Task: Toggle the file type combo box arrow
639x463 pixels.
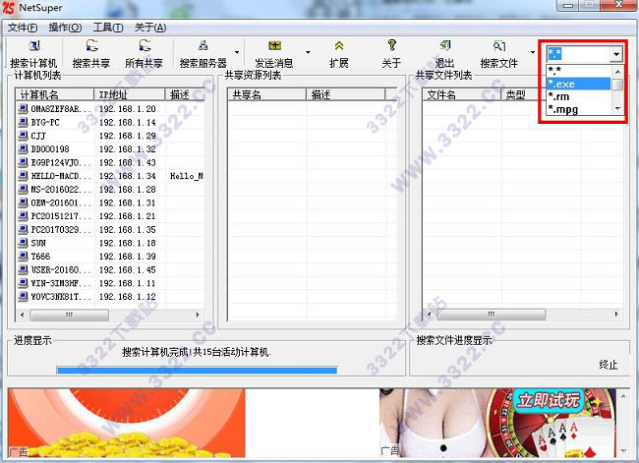Action: click(x=615, y=54)
